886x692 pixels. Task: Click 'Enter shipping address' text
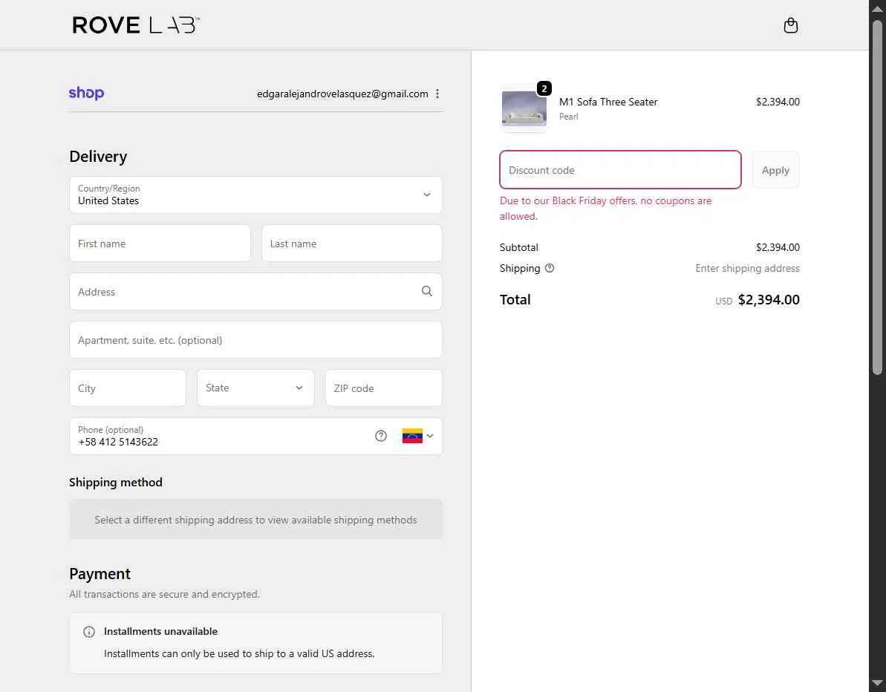[x=747, y=268]
